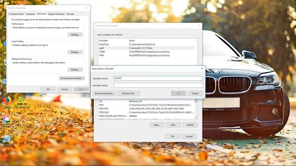Select the PERL5LIB system variable row
Image resolution: width=296 pixels, height=166 pixels.
pyautogui.click(x=146, y=113)
